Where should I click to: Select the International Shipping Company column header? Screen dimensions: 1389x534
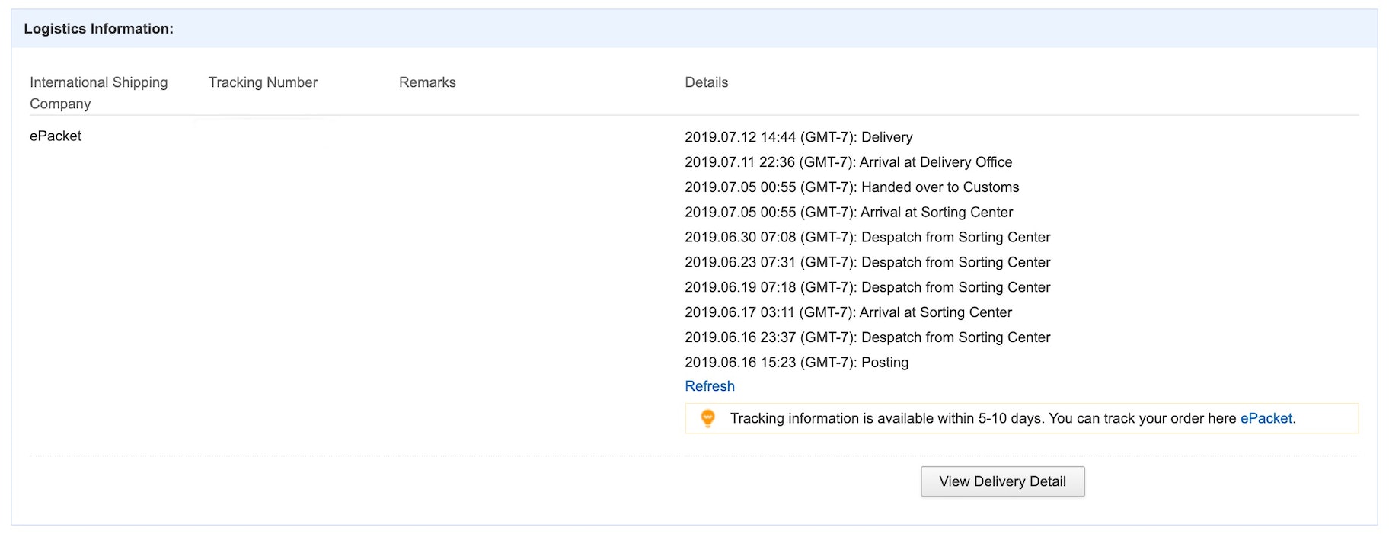pos(98,92)
